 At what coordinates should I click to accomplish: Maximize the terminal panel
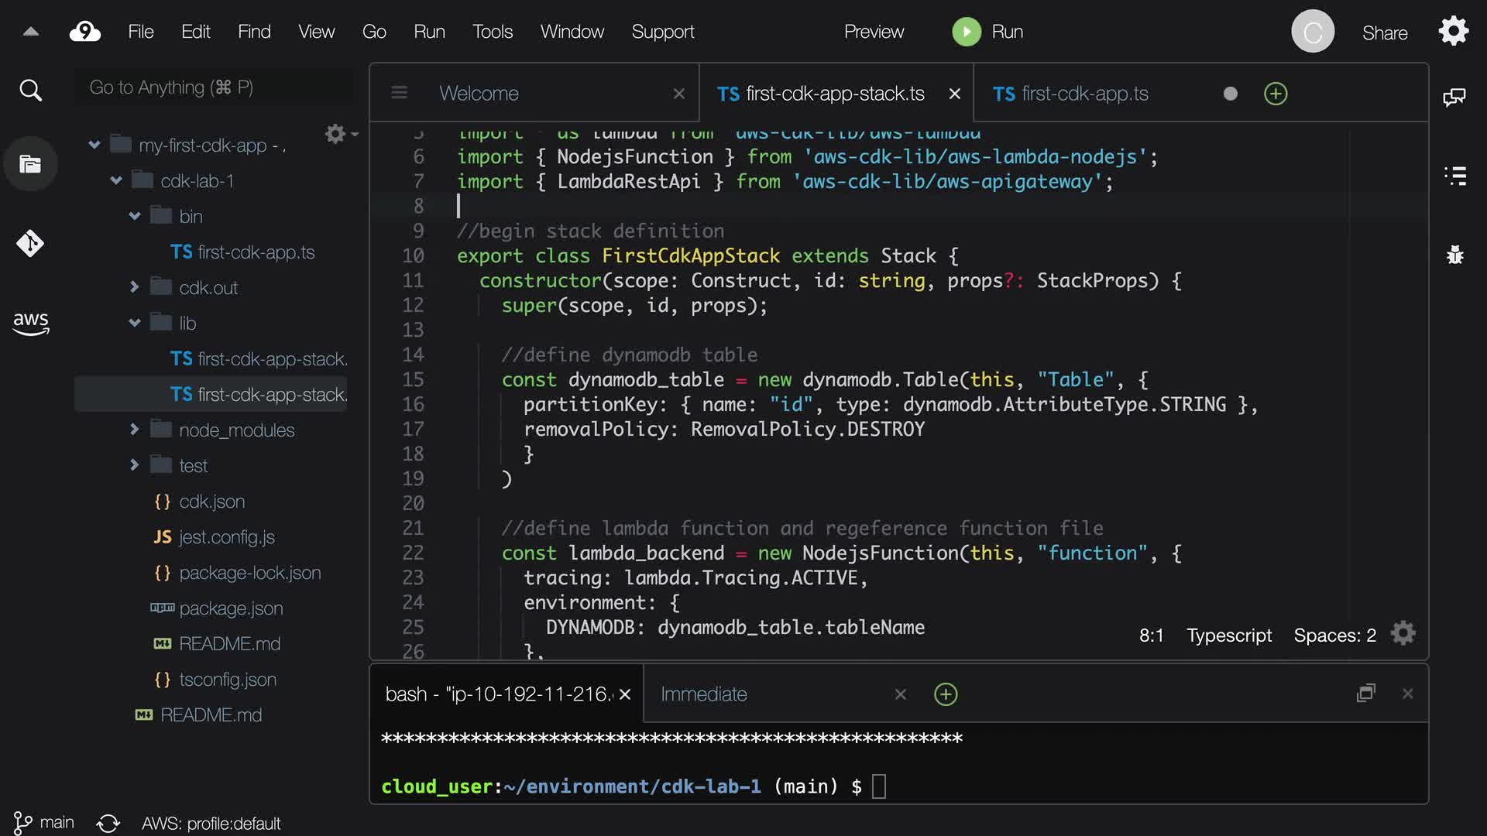[x=1365, y=694]
